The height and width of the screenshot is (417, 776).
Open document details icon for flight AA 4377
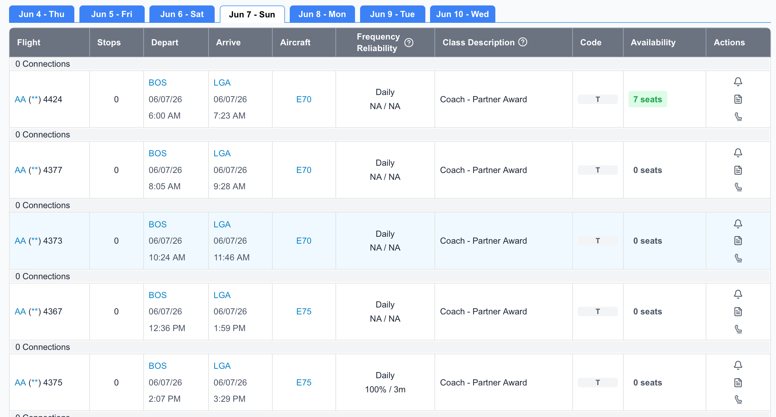click(x=738, y=170)
